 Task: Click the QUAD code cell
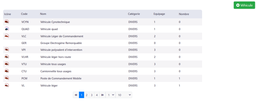pos(25,29)
